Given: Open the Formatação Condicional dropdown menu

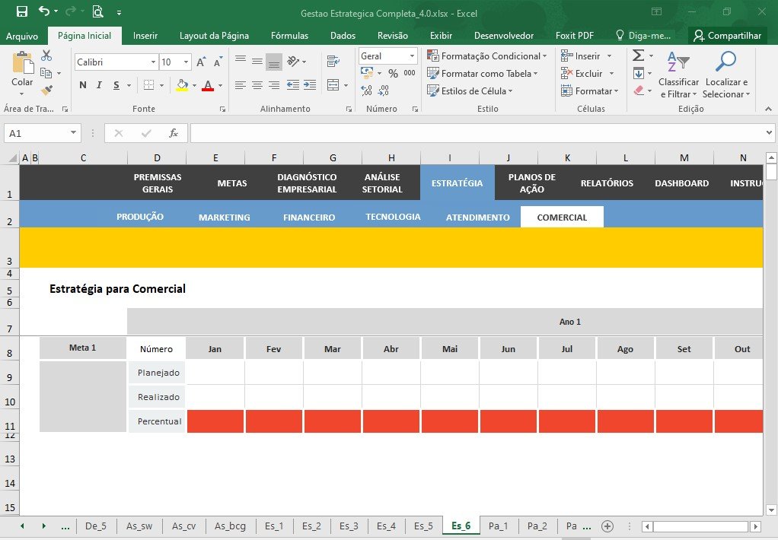Looking at the screenshot, I should [487, 56].
